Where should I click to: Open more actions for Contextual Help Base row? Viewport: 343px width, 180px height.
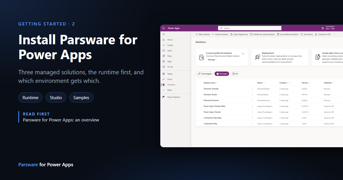(252, 118)
